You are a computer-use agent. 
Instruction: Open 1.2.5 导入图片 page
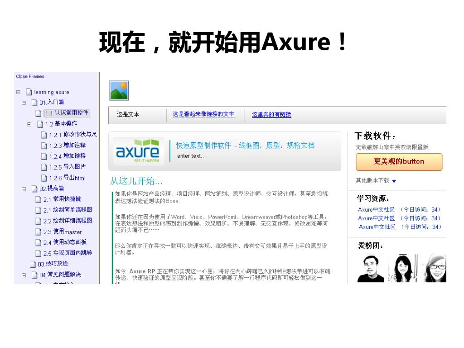pos(68,167)
